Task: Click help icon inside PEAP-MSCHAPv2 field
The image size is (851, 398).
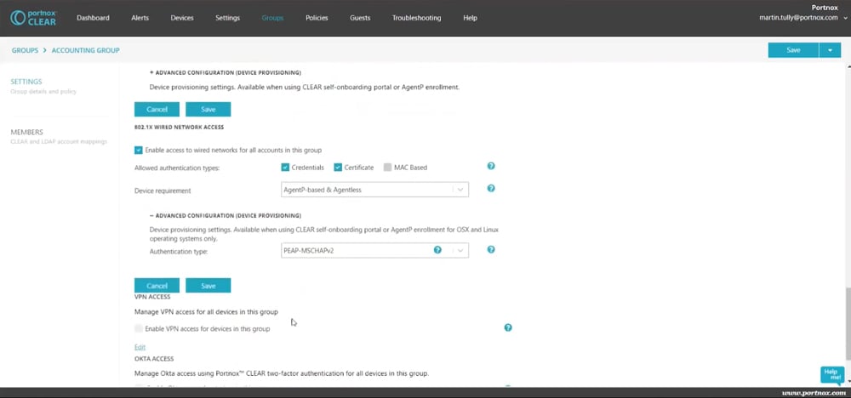Action: pyautogui.click(x=437, y=250)
